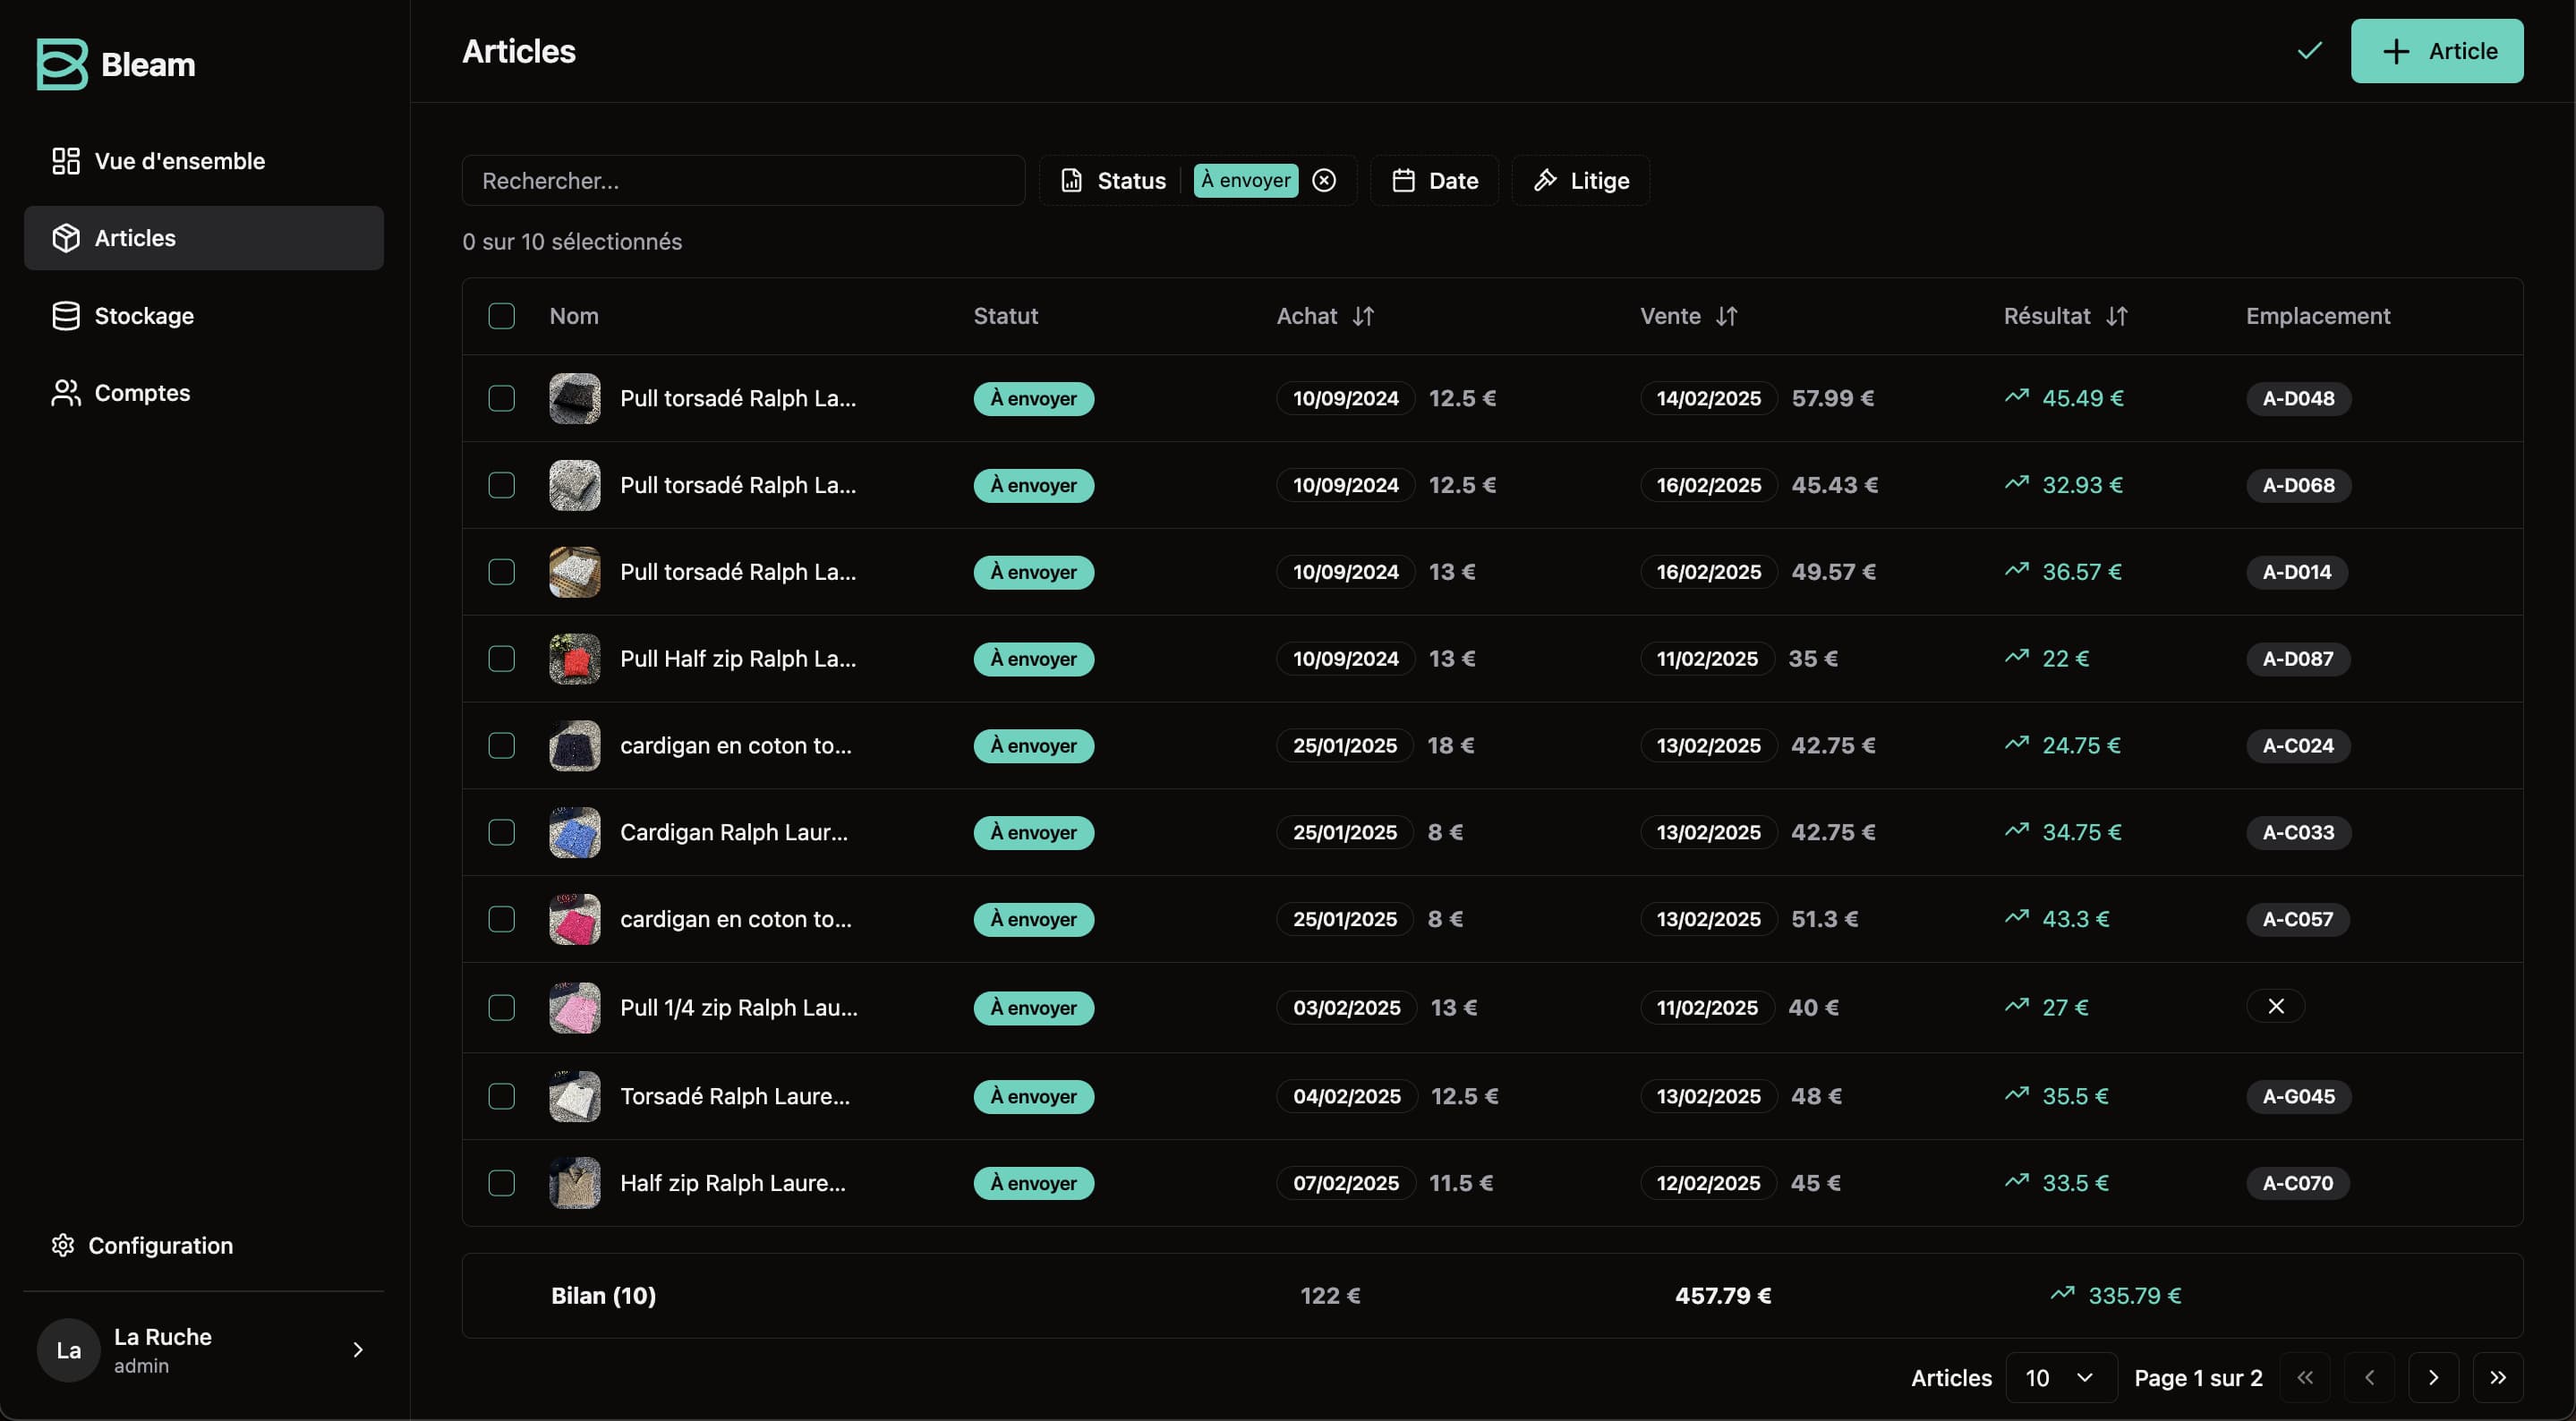Focus the Rechercher search field
The width and height of the screenshot is (2576, 1421).
(x=743, y=181)
